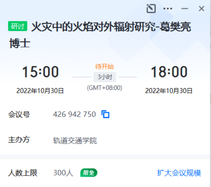The image size is (211, 187).
Task: Click the 300人 participant limit value
Action: point(63,173)
